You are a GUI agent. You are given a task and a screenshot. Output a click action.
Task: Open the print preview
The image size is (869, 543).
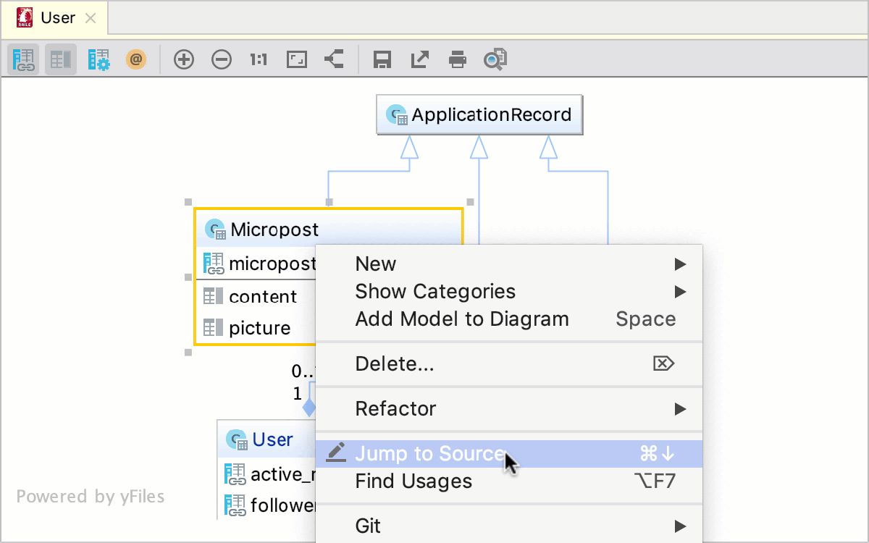pos(495,59)
